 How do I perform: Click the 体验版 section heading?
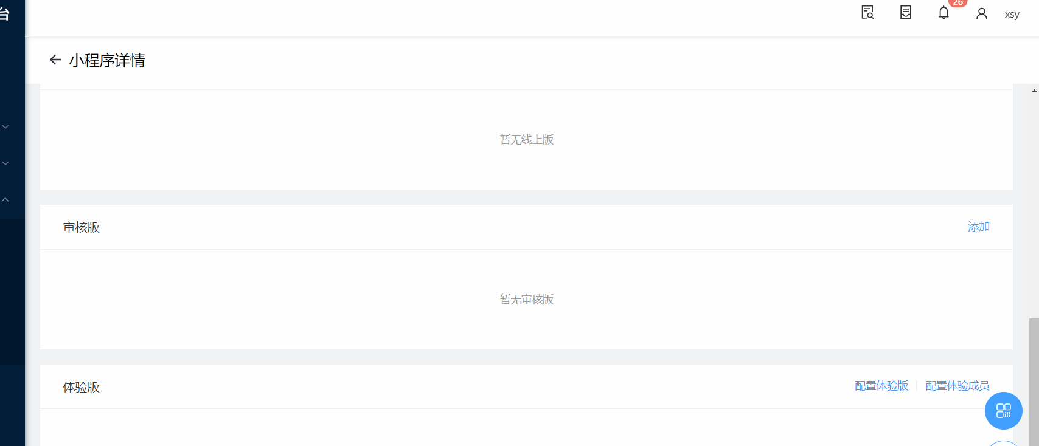tap(82, 387)
